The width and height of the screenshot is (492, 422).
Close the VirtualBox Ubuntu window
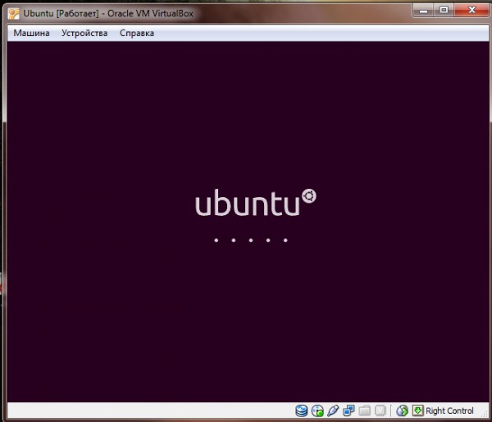coord(471,11)
